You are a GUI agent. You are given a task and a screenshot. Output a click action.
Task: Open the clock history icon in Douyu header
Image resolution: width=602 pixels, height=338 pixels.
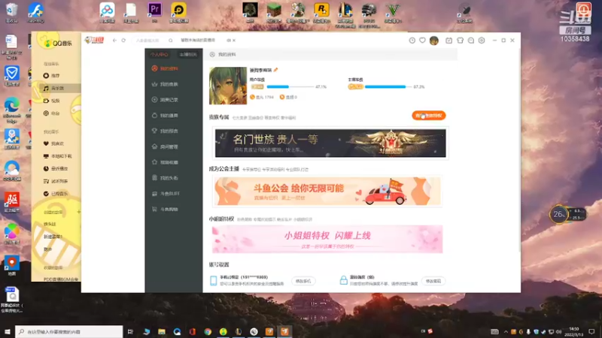412,41
